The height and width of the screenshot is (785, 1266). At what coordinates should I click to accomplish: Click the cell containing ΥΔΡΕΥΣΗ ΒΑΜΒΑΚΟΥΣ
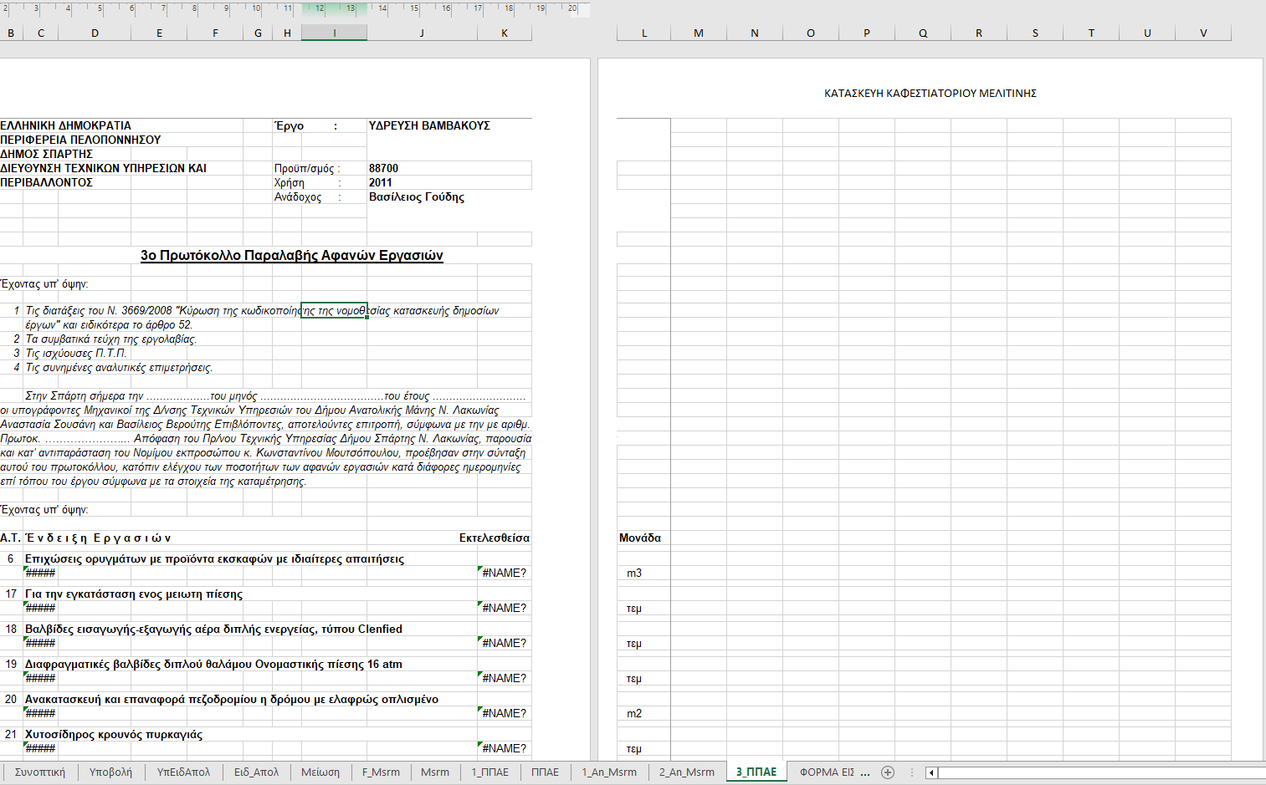pyautogui.click(x=429, y=126)
